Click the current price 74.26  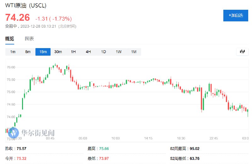pos(18,17)
